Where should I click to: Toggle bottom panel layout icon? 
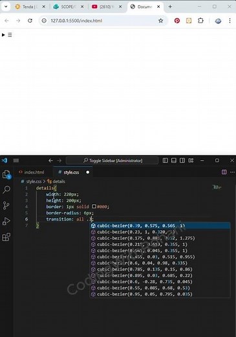(x=174, y=160)
